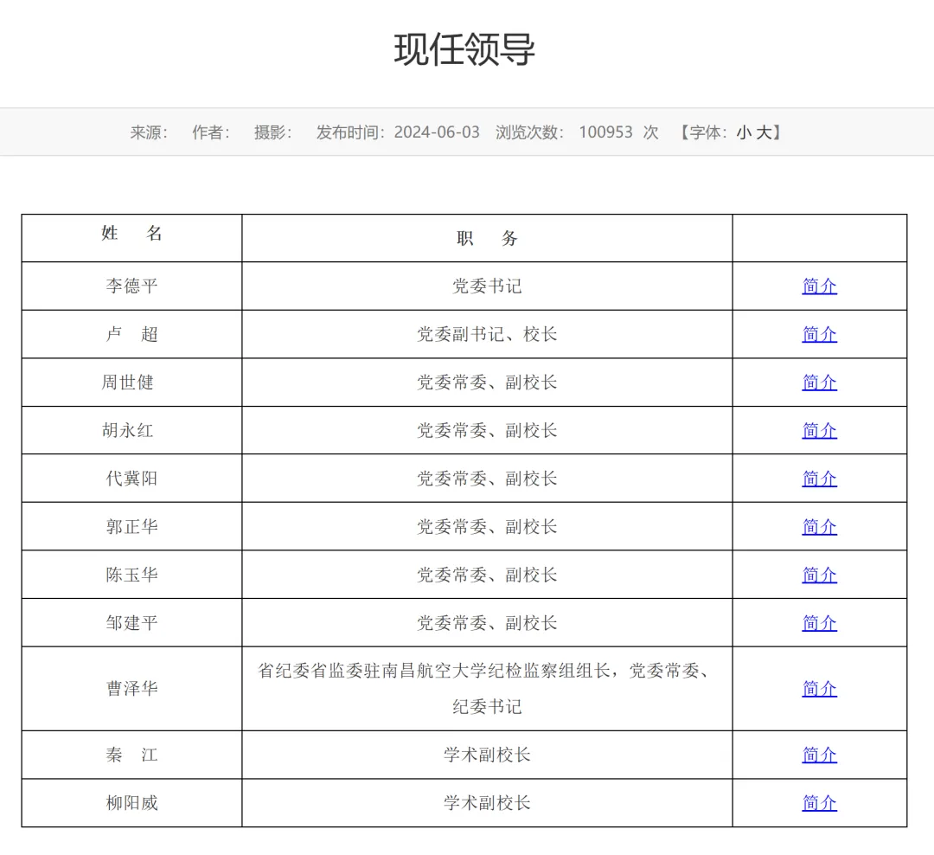Open 简介 link for 李德平
The height and width of the screenshot is (855, 934).
pyautogui.click(x=819, y=286)
